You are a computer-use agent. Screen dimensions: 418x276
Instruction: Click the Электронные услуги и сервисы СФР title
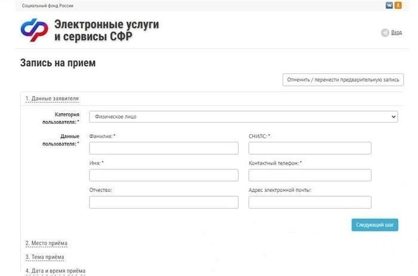point(106,30)
